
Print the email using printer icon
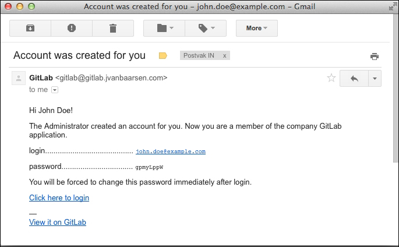pyautogui.click(x=375, y=57)
